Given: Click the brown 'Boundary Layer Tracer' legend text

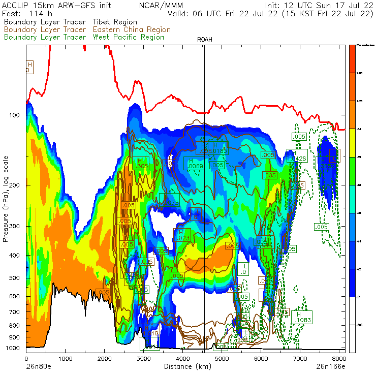Looking at the screenshot, I should pyautogui.click(x=45, y=29).
